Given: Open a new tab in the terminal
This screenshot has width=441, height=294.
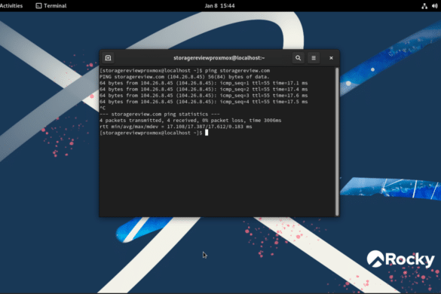Looking at the screenshot, I should pyautogui.click(x=108, y=58).
